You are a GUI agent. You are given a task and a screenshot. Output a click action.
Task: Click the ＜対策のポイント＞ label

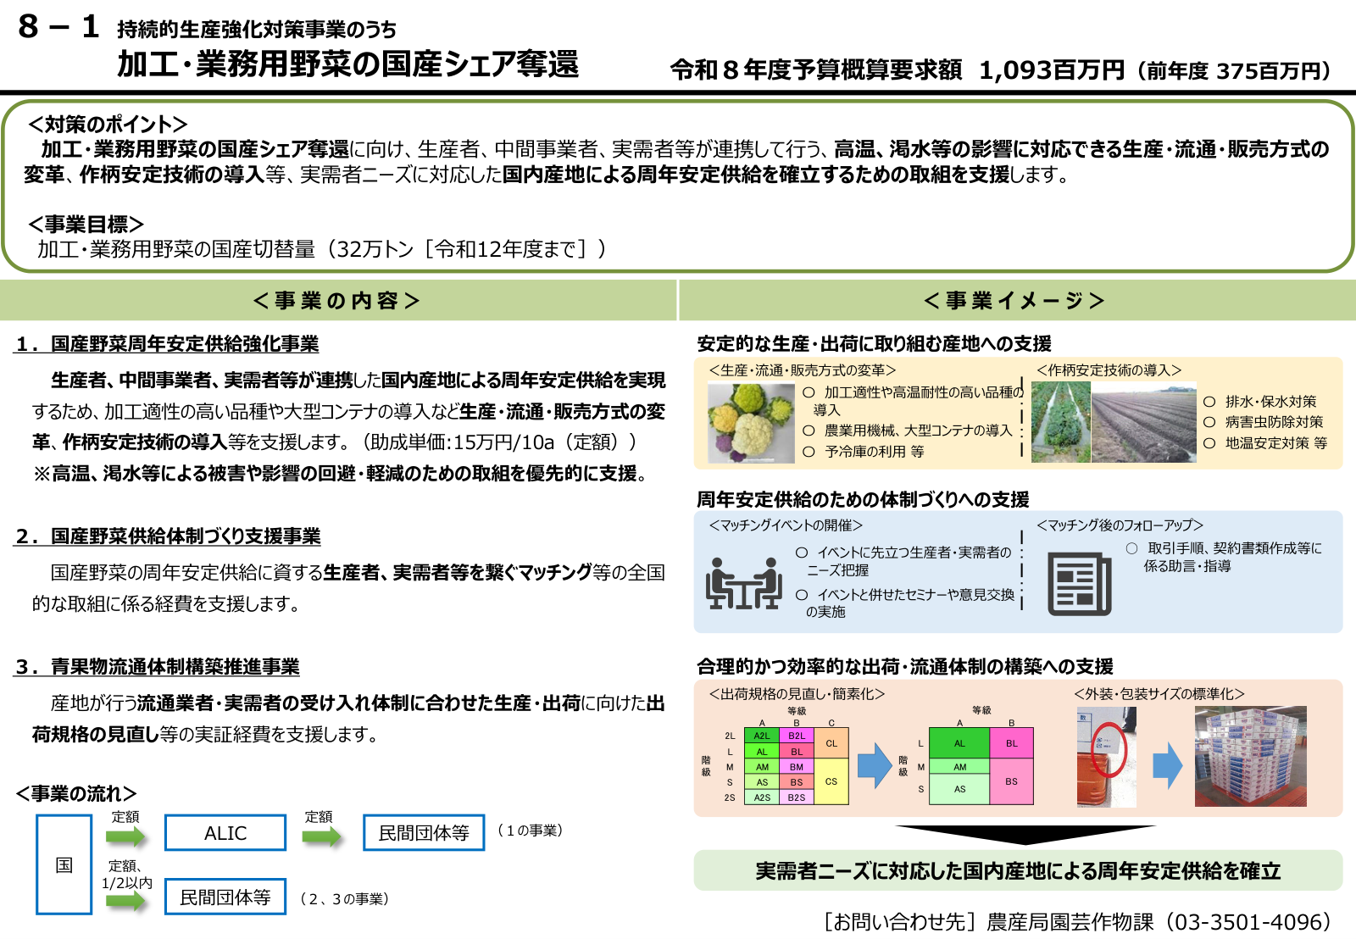click(108, 125)
